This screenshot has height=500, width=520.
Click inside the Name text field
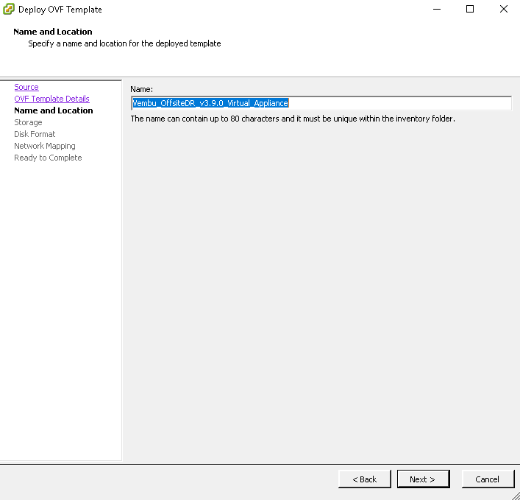[x=321, y=103]
